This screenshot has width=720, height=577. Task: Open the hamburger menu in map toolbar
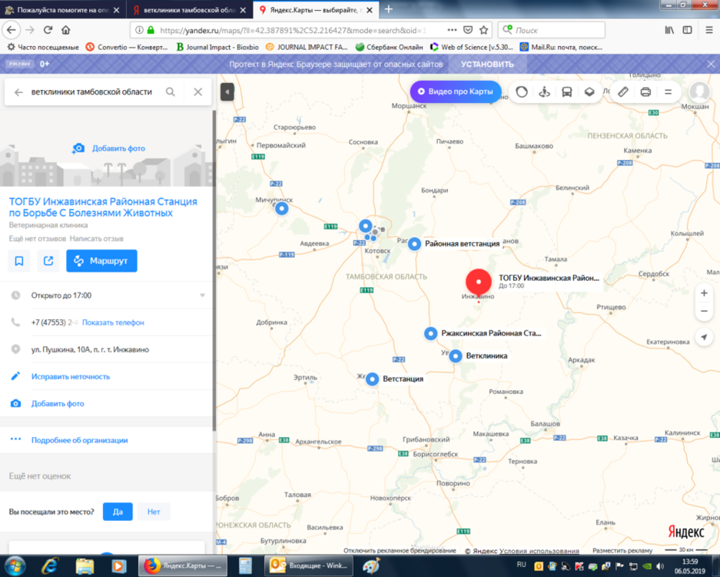[668, 92]
